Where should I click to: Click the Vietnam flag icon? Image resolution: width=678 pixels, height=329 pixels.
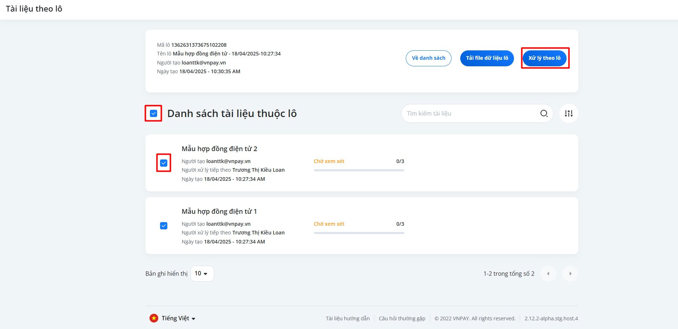(154, 318)
